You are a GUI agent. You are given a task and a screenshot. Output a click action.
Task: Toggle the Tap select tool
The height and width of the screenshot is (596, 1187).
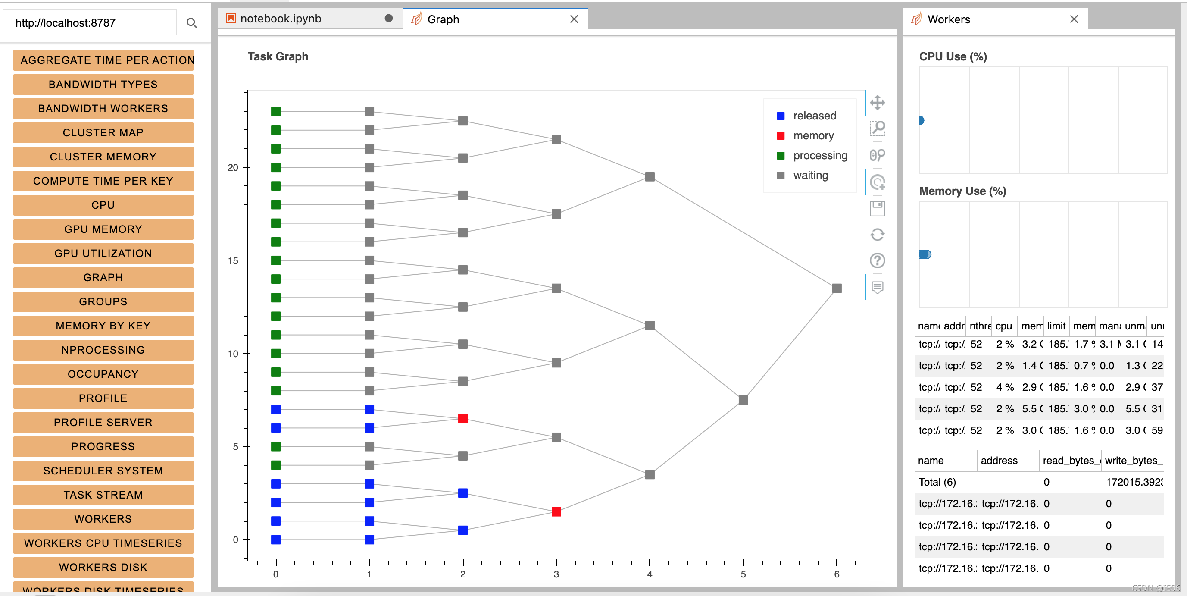877,182
